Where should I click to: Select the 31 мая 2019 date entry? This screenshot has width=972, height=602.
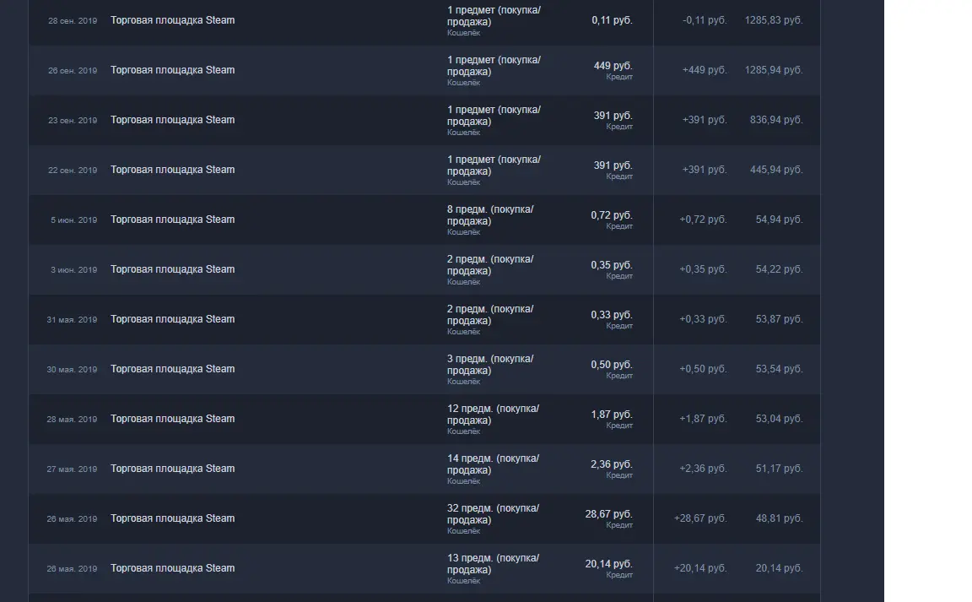tap(72, 320)
